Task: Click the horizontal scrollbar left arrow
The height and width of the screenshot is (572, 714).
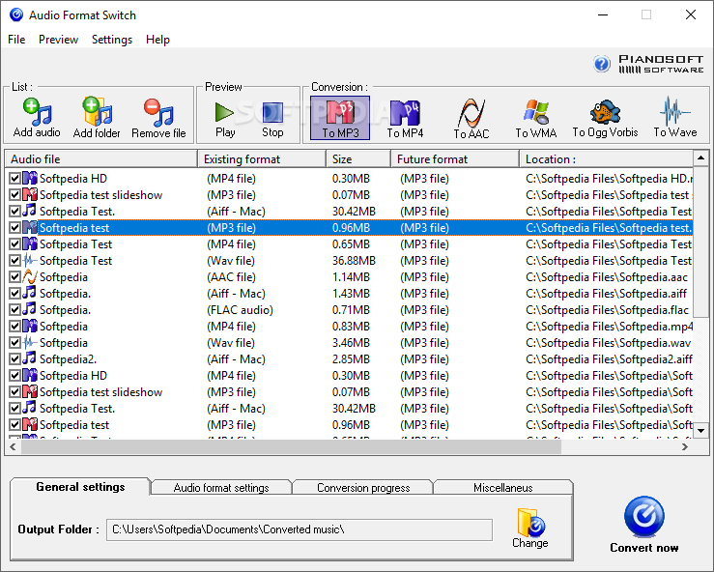Action: click(x=13, y=447)
